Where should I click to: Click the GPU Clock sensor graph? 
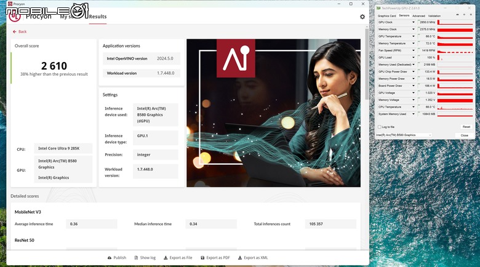click(455, 22)
